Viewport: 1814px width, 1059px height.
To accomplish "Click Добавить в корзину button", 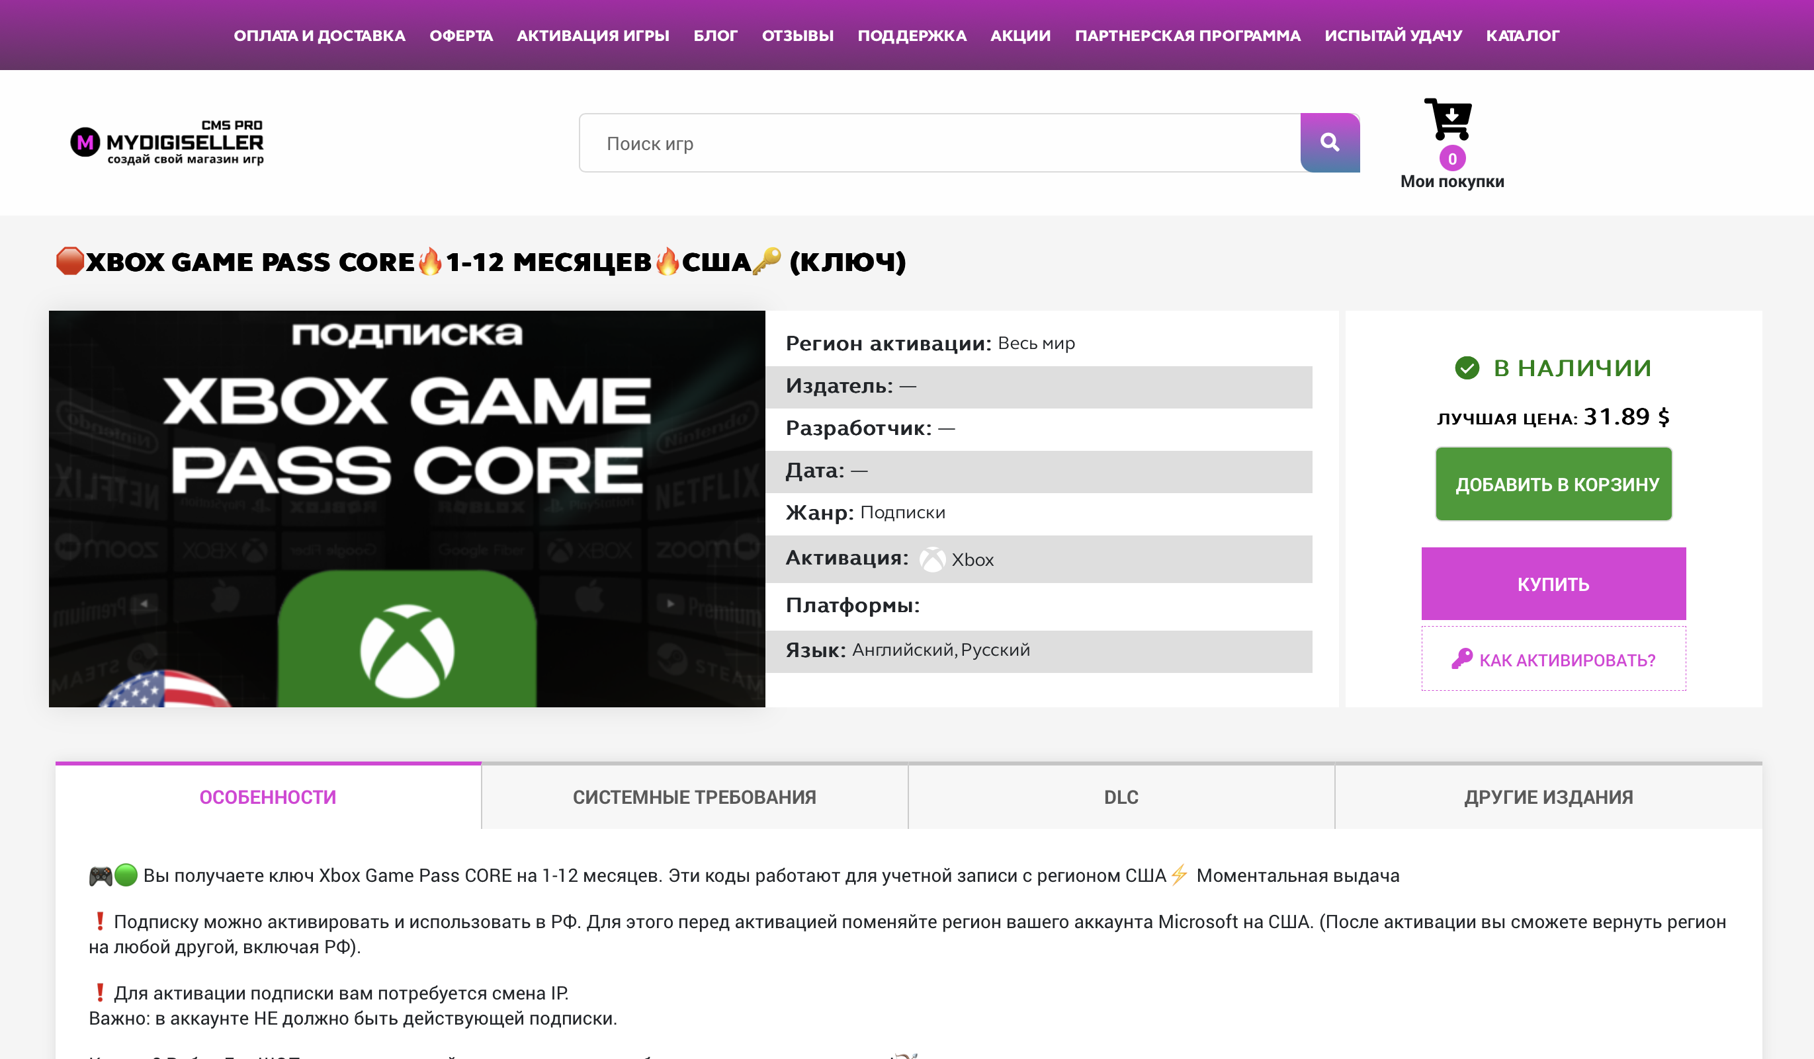I will click(1553, 483).
